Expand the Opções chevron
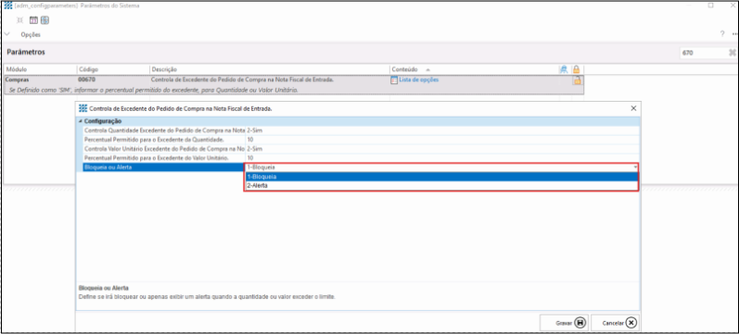739x334 pixels. point(7,34)
